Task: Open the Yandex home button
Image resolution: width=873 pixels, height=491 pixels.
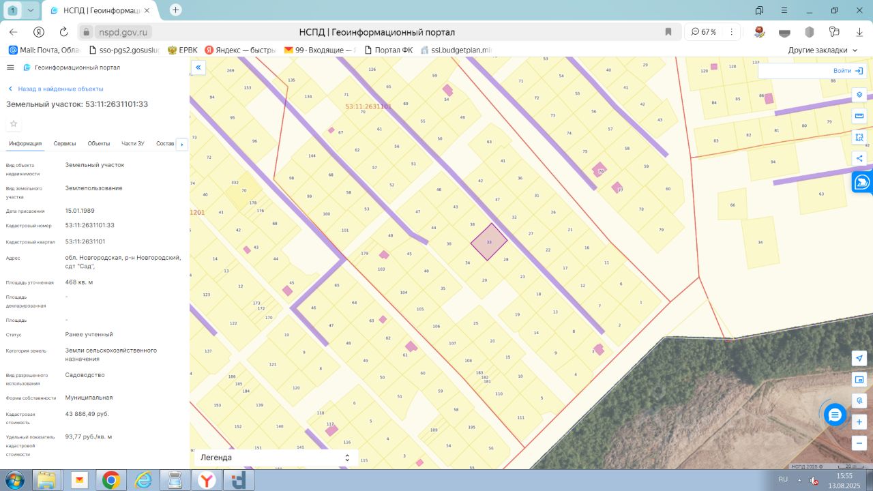Action: pos(39,32)
